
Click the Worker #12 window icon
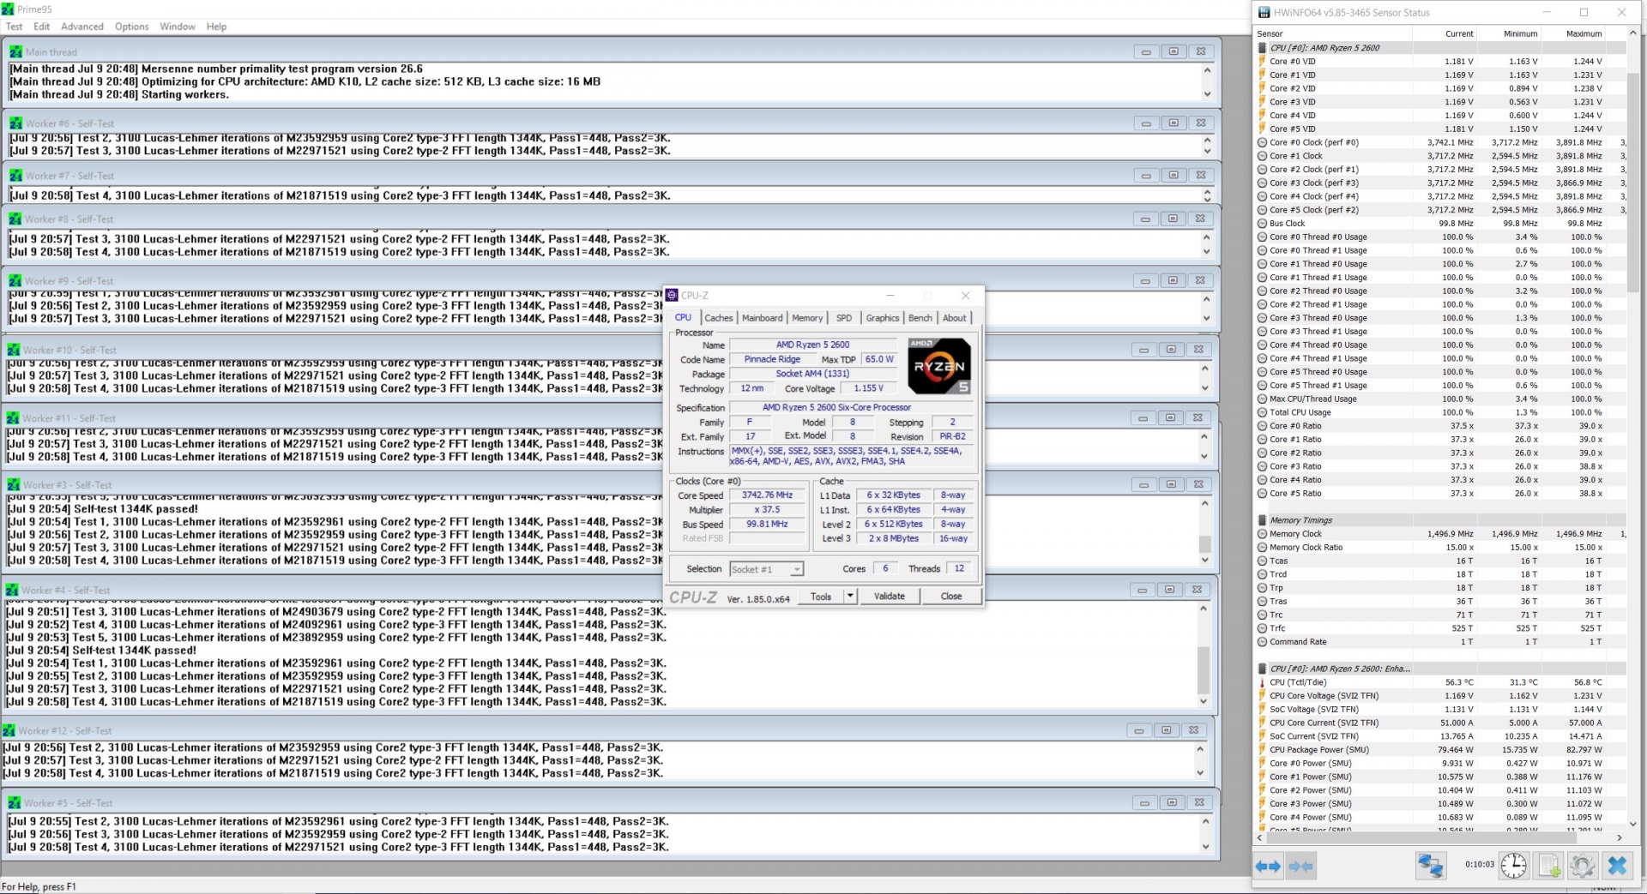pos(9,730)
